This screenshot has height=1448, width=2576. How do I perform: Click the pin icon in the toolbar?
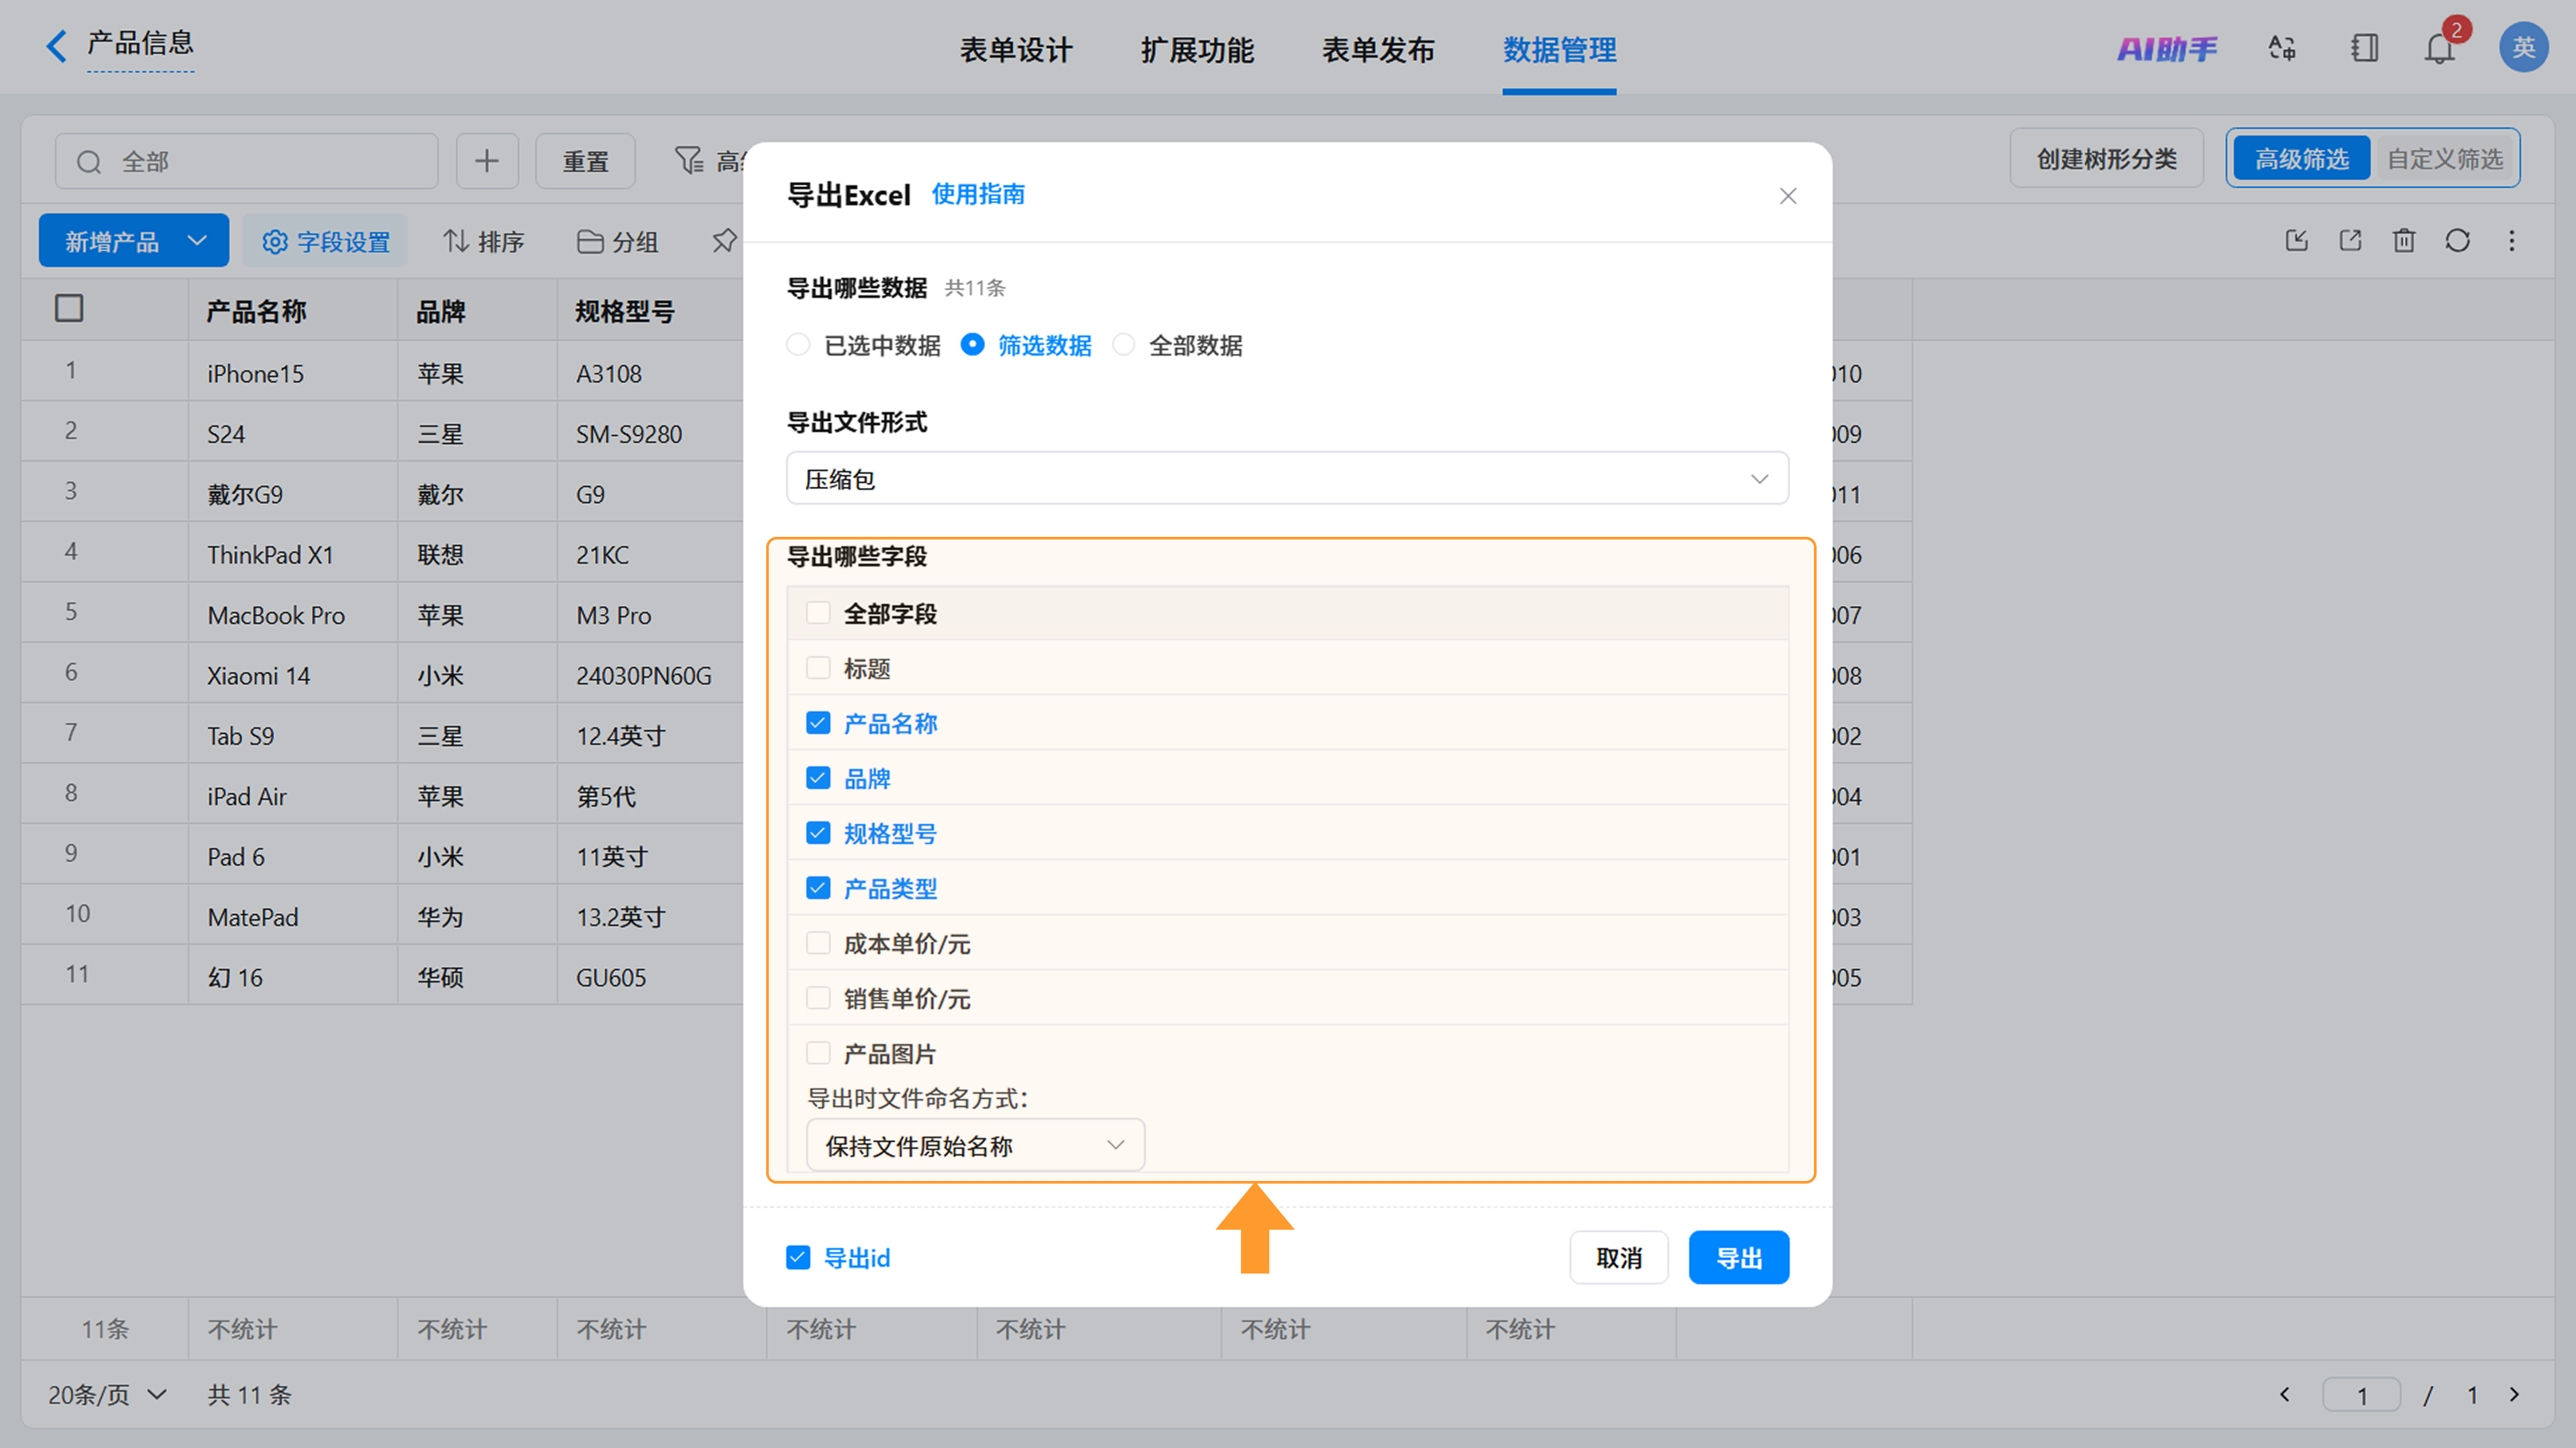pos(724,241)
